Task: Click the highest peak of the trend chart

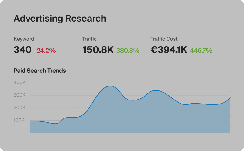Action: [x=110, y=86]
